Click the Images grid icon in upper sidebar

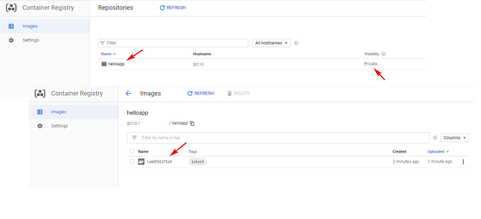(x=11, y=26)
